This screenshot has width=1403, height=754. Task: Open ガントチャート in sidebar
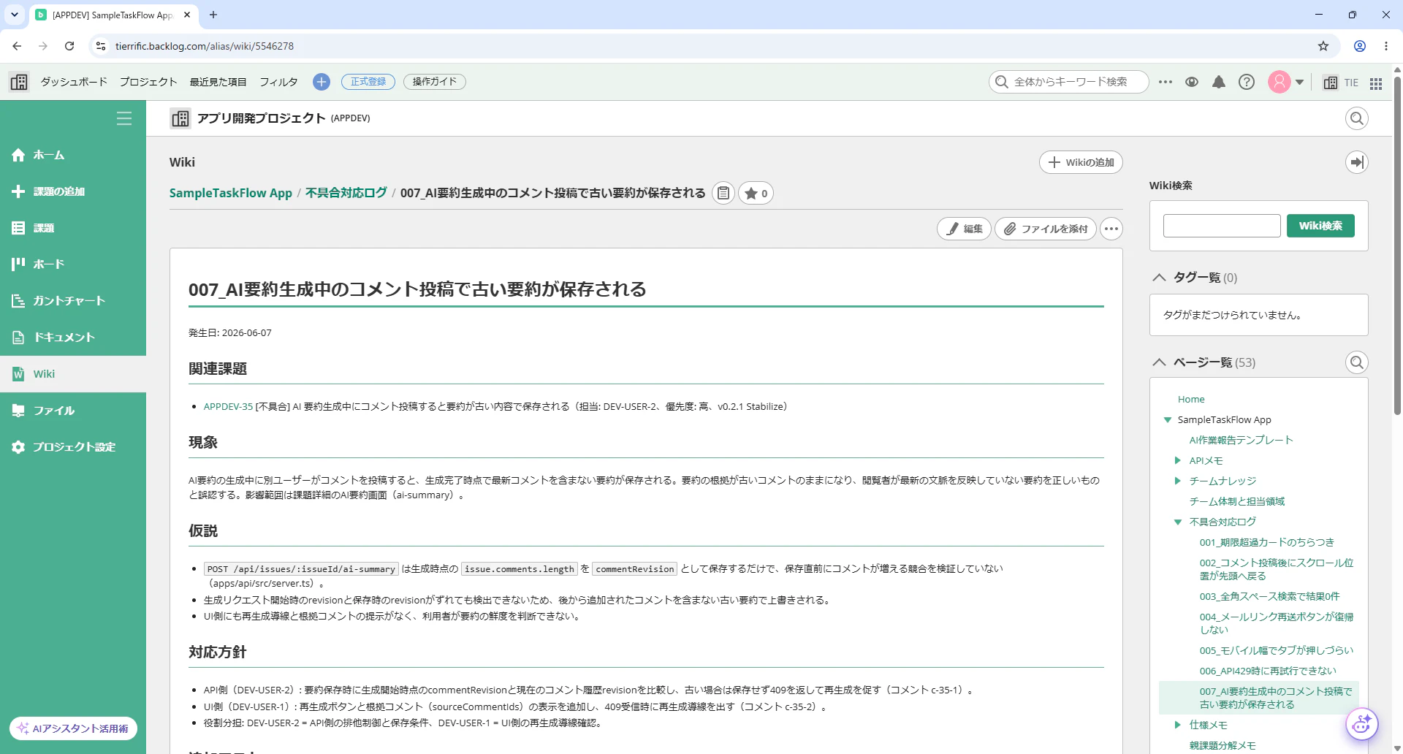(73, 301)
